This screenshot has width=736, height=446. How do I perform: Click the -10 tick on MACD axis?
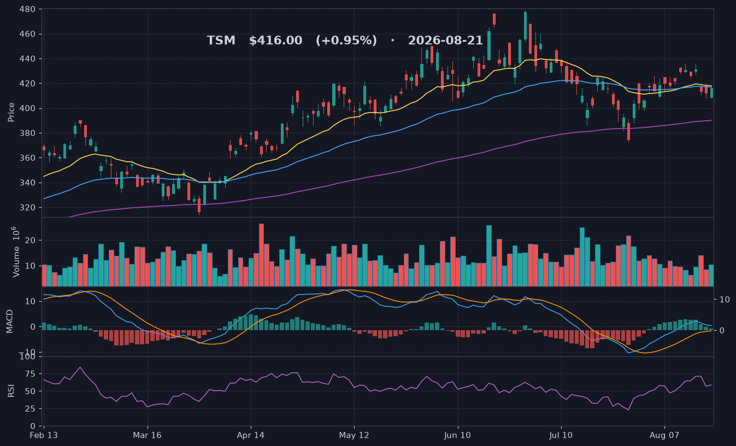[x=28, y=352]
